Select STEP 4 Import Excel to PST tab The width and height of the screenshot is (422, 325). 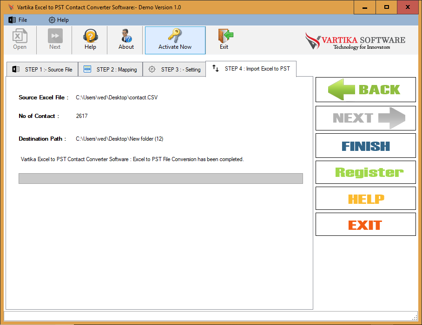pyautogui.click(x=251, y=69)
